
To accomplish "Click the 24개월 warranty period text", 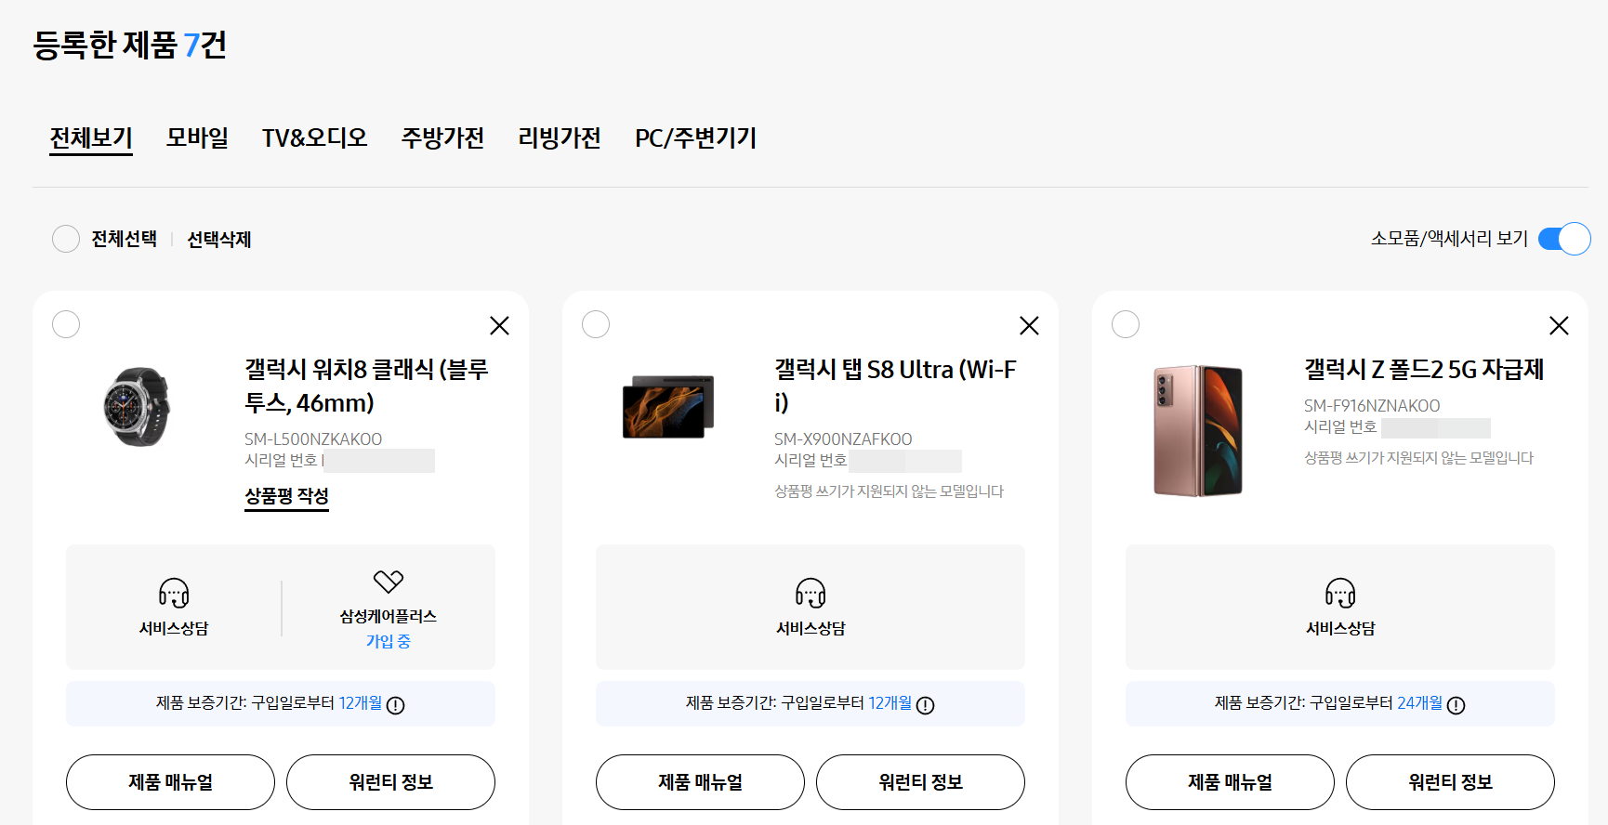I will pos(1419,703).
